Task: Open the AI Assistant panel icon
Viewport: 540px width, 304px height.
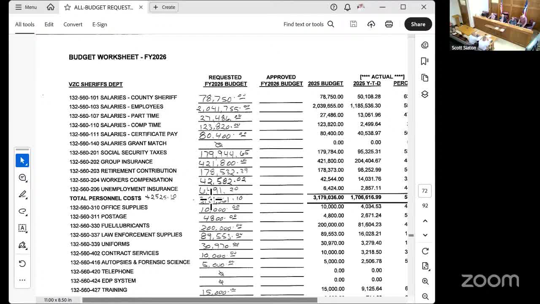Action: [425, 45]
